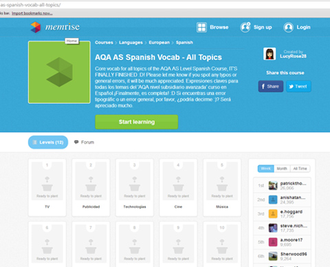Click the Memrise logo icon
The image size is (330, 267).
point(36,27)
